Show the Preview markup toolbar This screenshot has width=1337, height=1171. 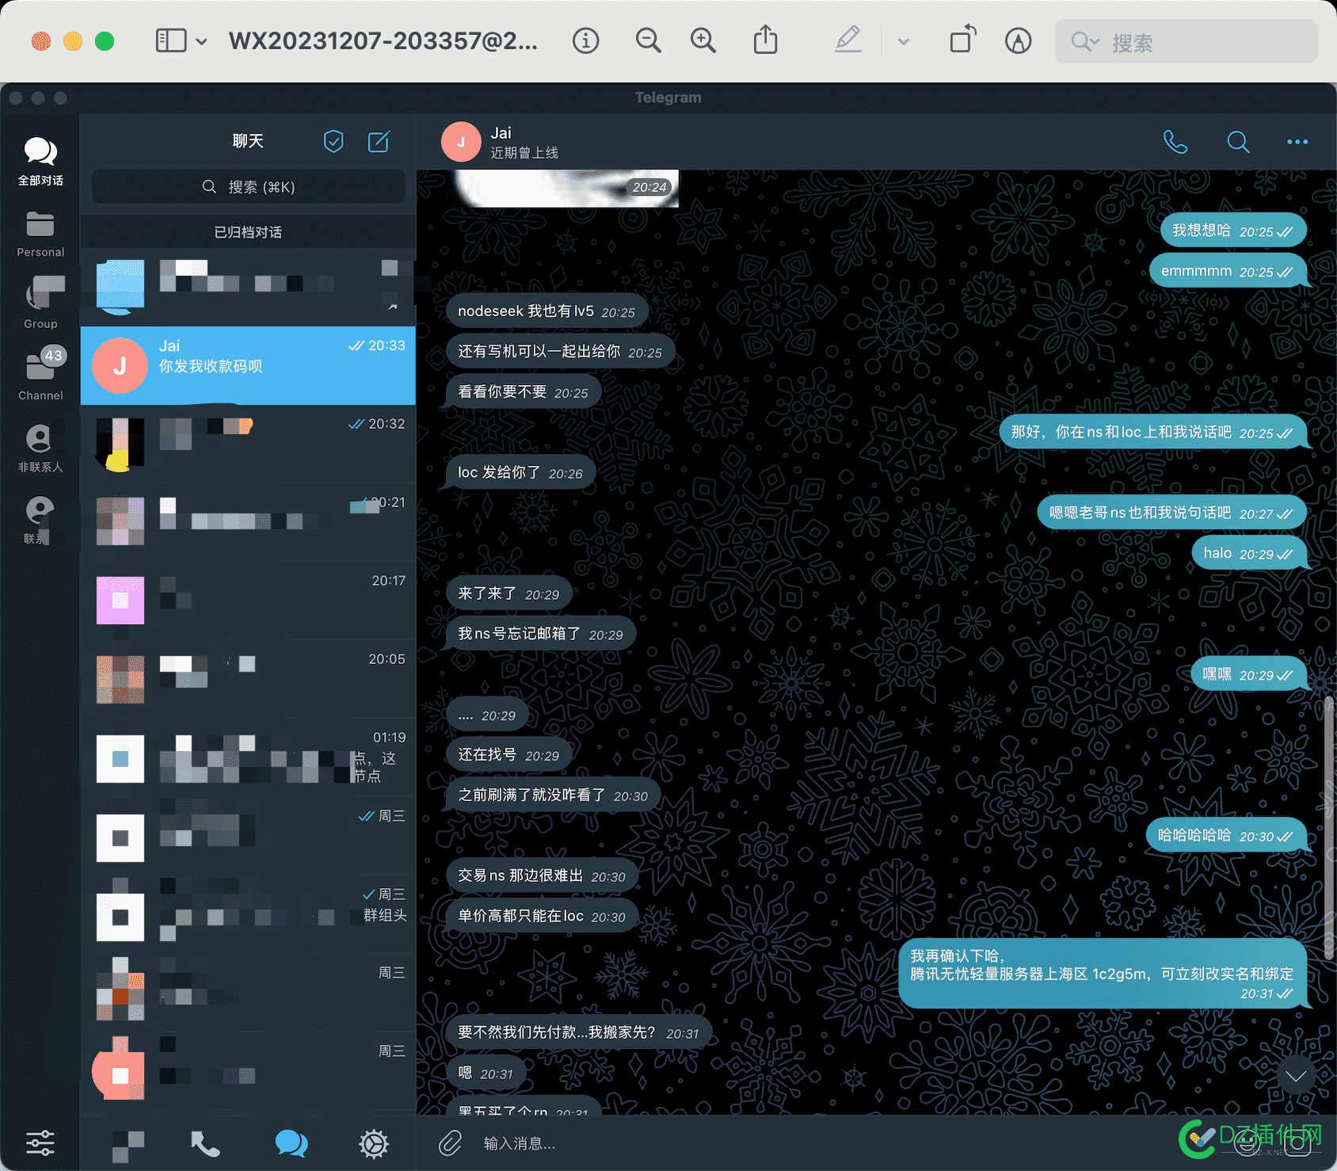point(1018,40)
